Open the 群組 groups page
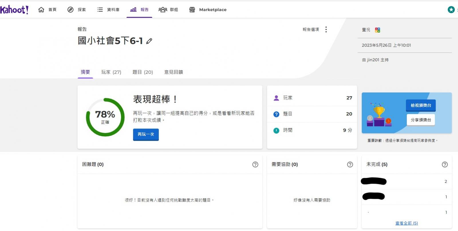Screen dimensions: 458x231 point(168,10)
